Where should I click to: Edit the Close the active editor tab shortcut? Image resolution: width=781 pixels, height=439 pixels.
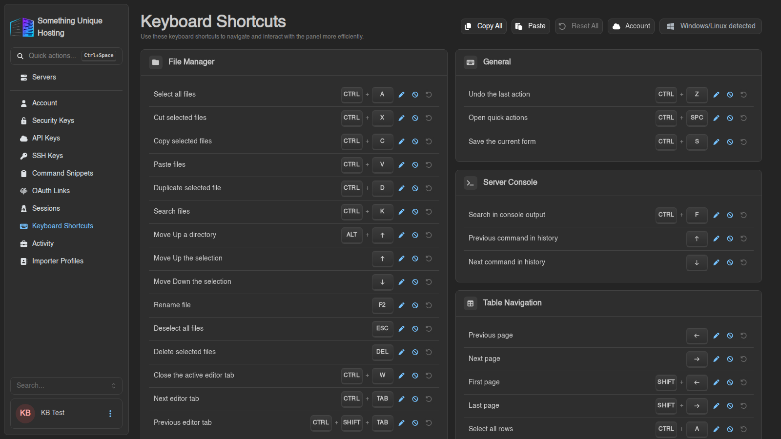tap(401, 376)
